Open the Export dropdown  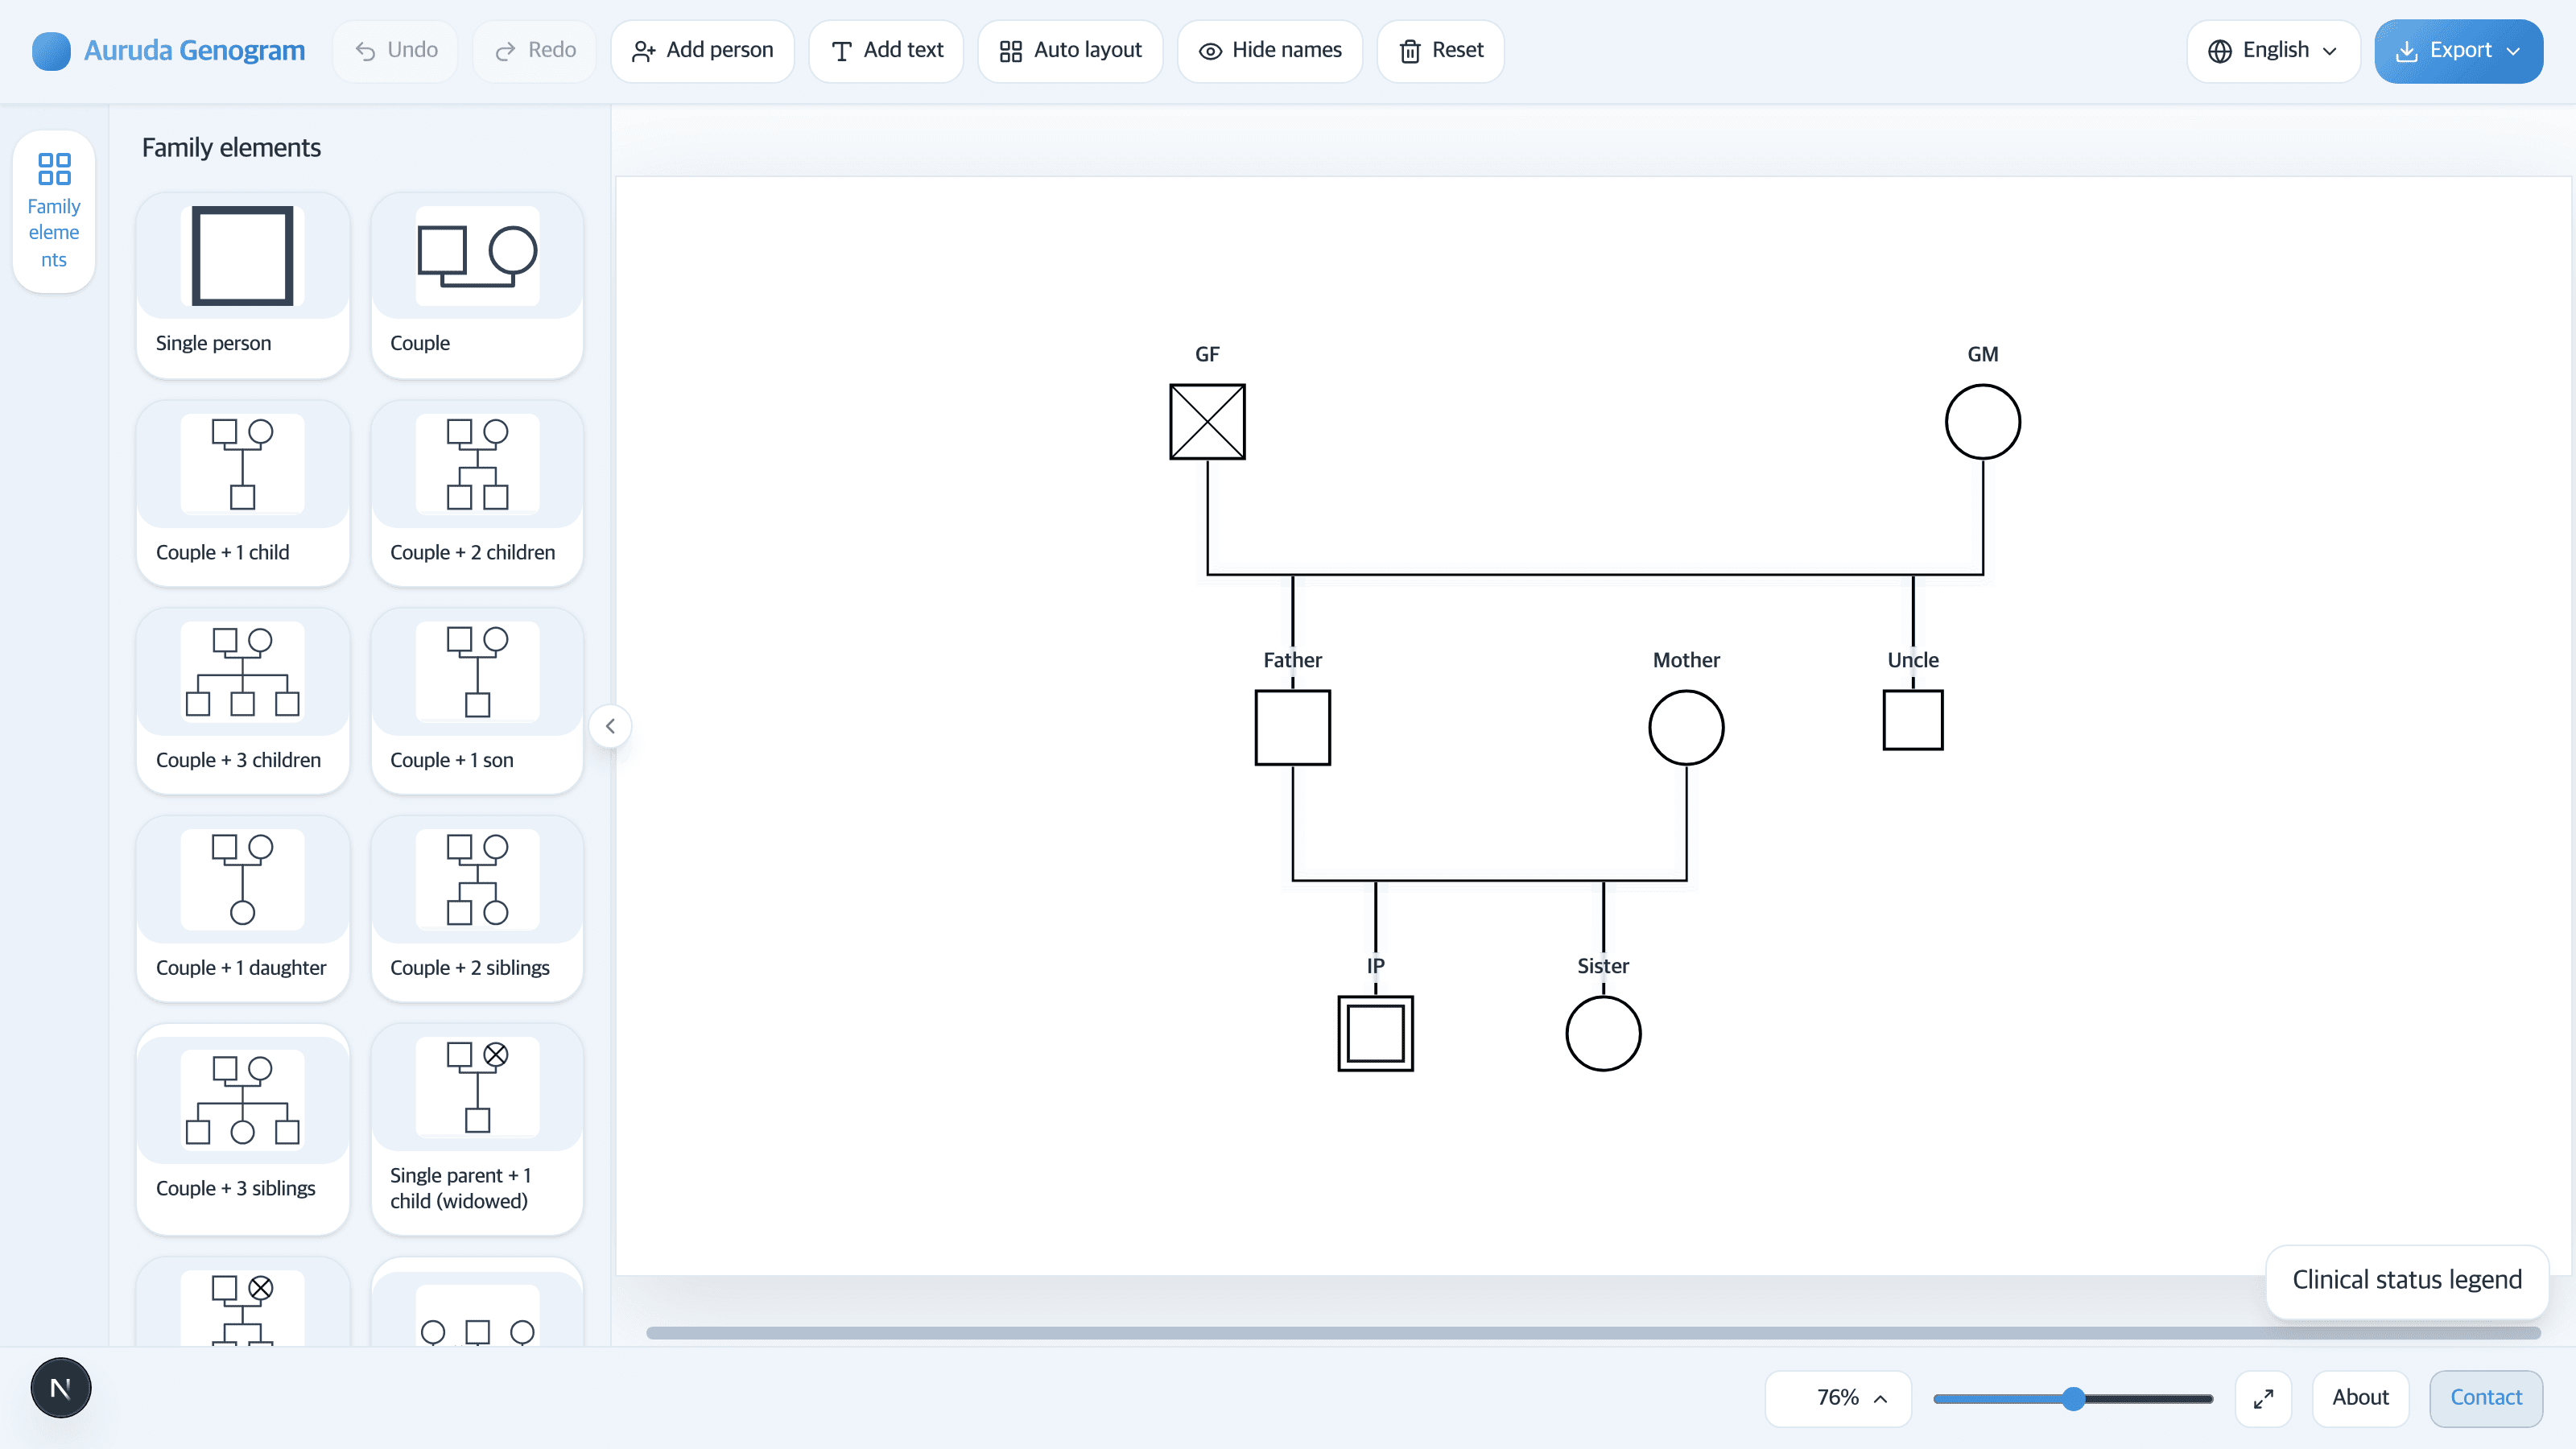click(2459, 50)
